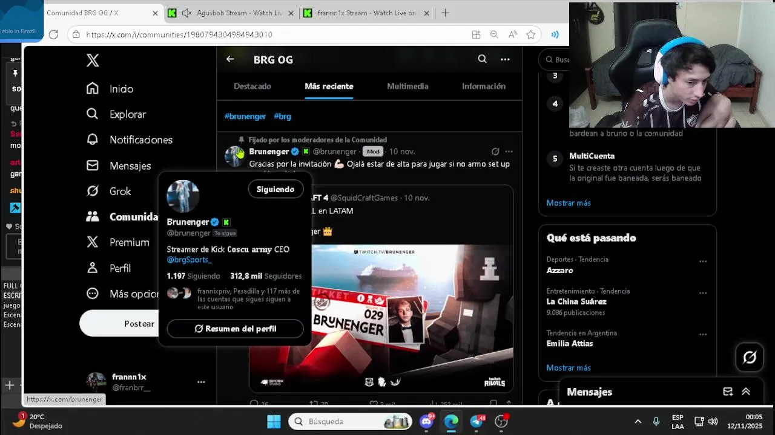Open Mensajes in left sidebar
Viewport: 775px width, 435px height.
point(119,166)
